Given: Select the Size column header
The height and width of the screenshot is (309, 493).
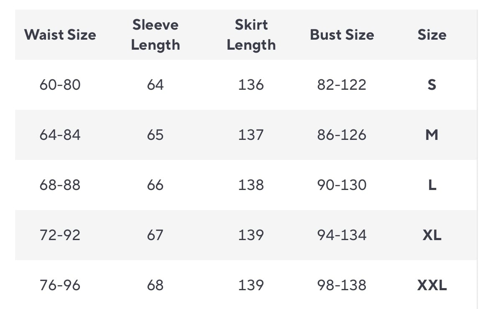Looking at the screenshot, I should click(432, 35).
